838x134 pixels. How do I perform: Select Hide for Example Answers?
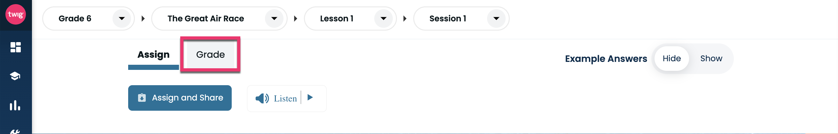click(x=671, y=58)
